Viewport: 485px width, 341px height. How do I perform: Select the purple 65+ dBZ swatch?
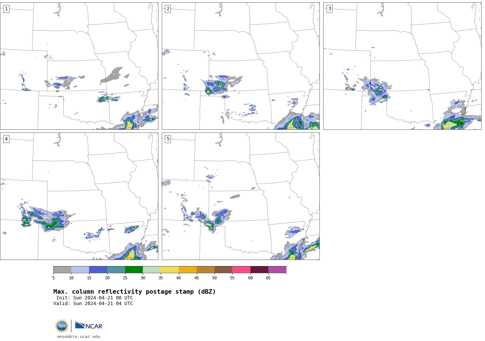(x=277, y=269)
